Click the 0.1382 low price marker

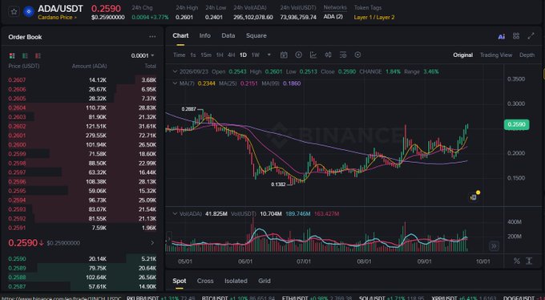(278, 184)
